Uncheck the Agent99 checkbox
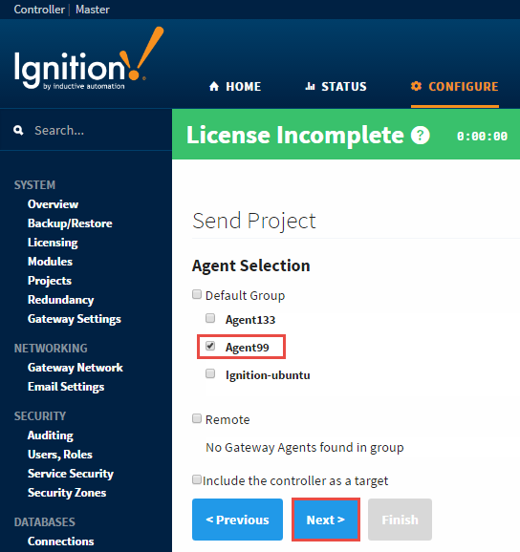 [x=210, y=346]
